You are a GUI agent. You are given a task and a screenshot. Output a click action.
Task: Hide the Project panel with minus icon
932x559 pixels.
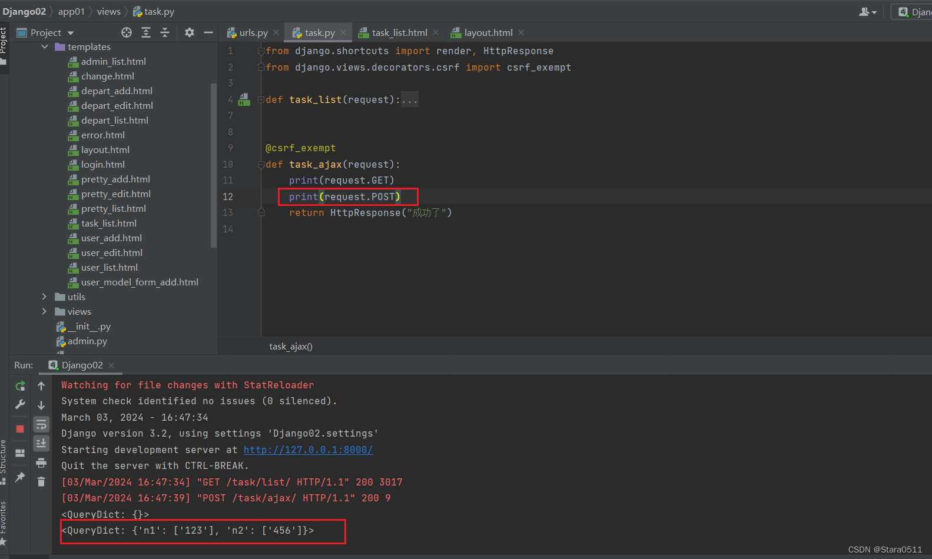(x=208, y=32)
